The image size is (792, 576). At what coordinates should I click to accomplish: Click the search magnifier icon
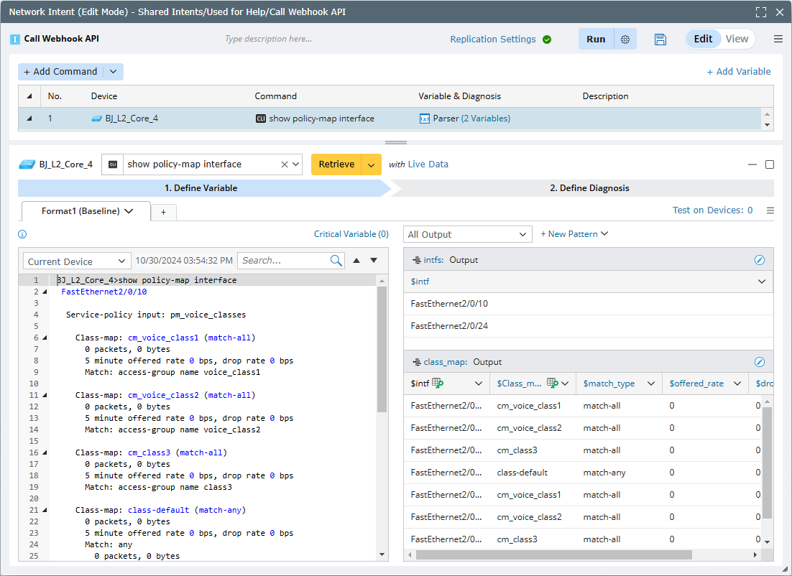[336, 261]
